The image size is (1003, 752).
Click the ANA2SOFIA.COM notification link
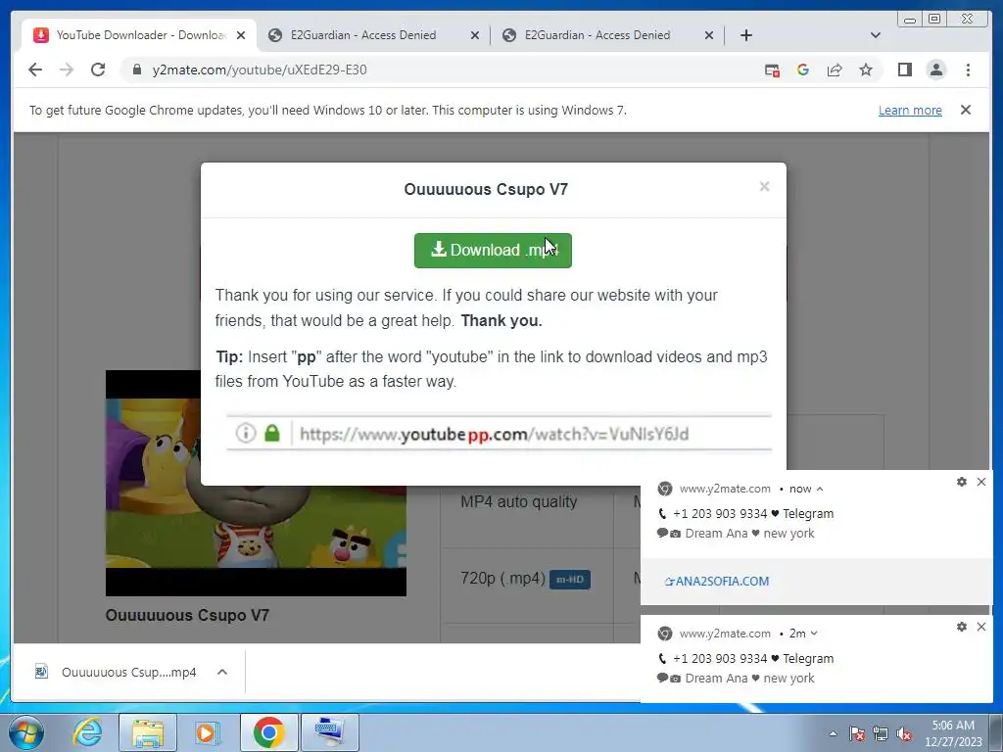pyautogui.click(x=716, y=582)
